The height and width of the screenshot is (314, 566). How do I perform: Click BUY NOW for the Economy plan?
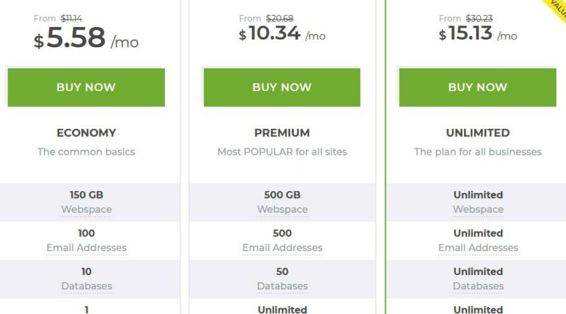[86, 88]
